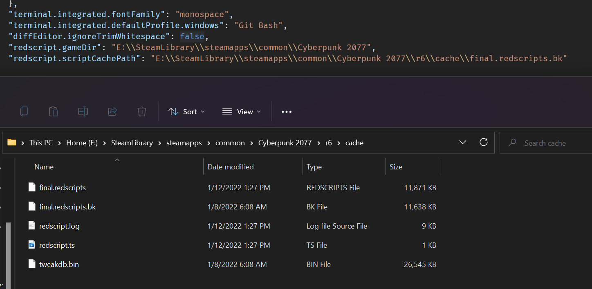This screenshot has width=592, height=289.
Task: Navigate to This PC via the breadcrumb
Action: [41, 142]
